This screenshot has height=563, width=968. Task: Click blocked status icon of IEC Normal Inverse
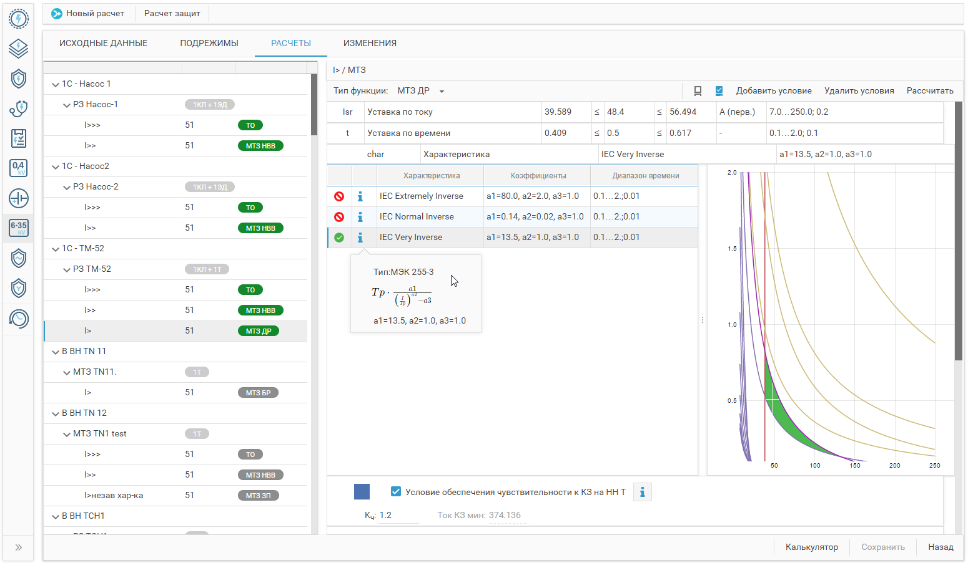click(339, 217)
